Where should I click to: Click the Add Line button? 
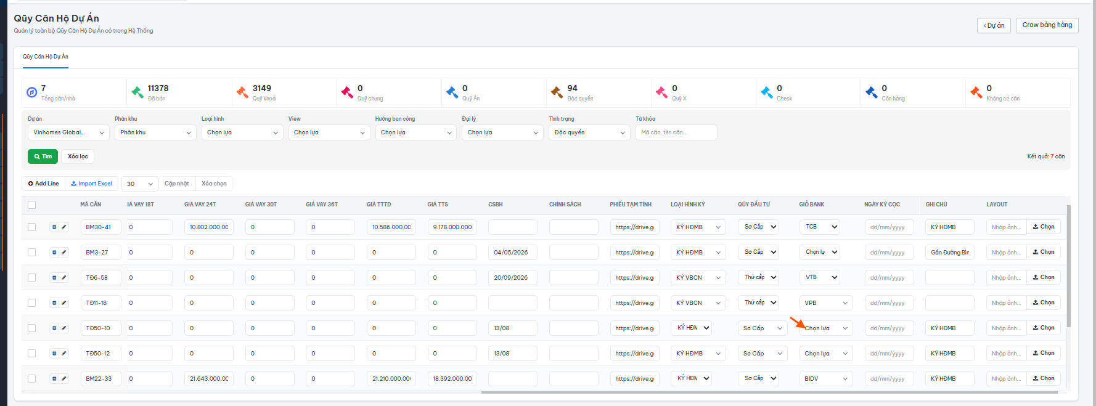[43, 184]
